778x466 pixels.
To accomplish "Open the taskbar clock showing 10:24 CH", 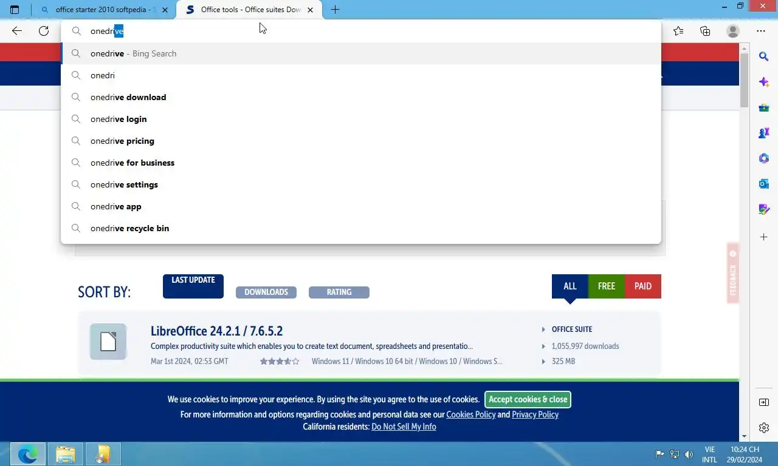I will coord(745,454).
